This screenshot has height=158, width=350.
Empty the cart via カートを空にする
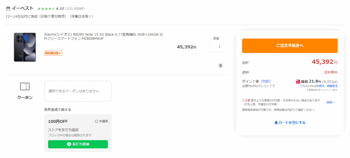click(290, 123)
